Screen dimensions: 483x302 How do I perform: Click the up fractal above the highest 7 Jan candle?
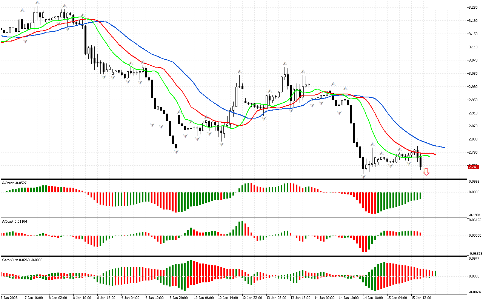click(37, 3)
